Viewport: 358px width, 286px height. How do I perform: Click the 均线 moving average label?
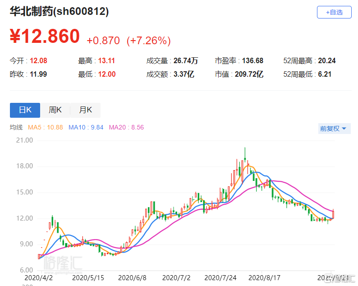pos(16,128)
